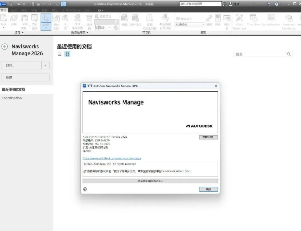Viewport: 301px width, 231px height.
Task: Click the Save icon in quick access toolbar
Action: [33, 4]
